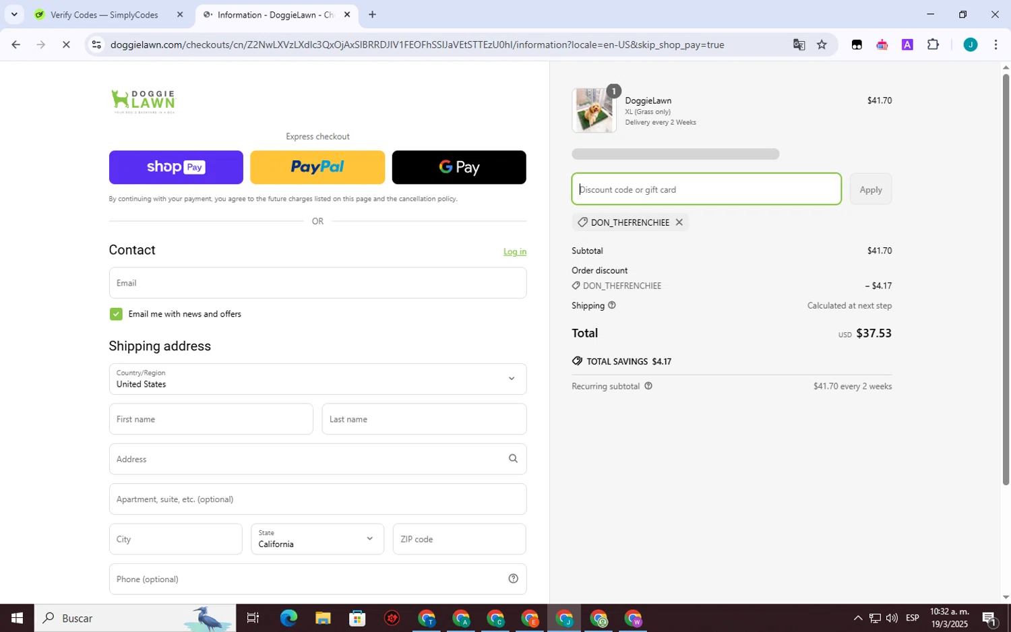Click the Log in link
This screenshot has height=632, width=1011.
(x=515, y=251)
